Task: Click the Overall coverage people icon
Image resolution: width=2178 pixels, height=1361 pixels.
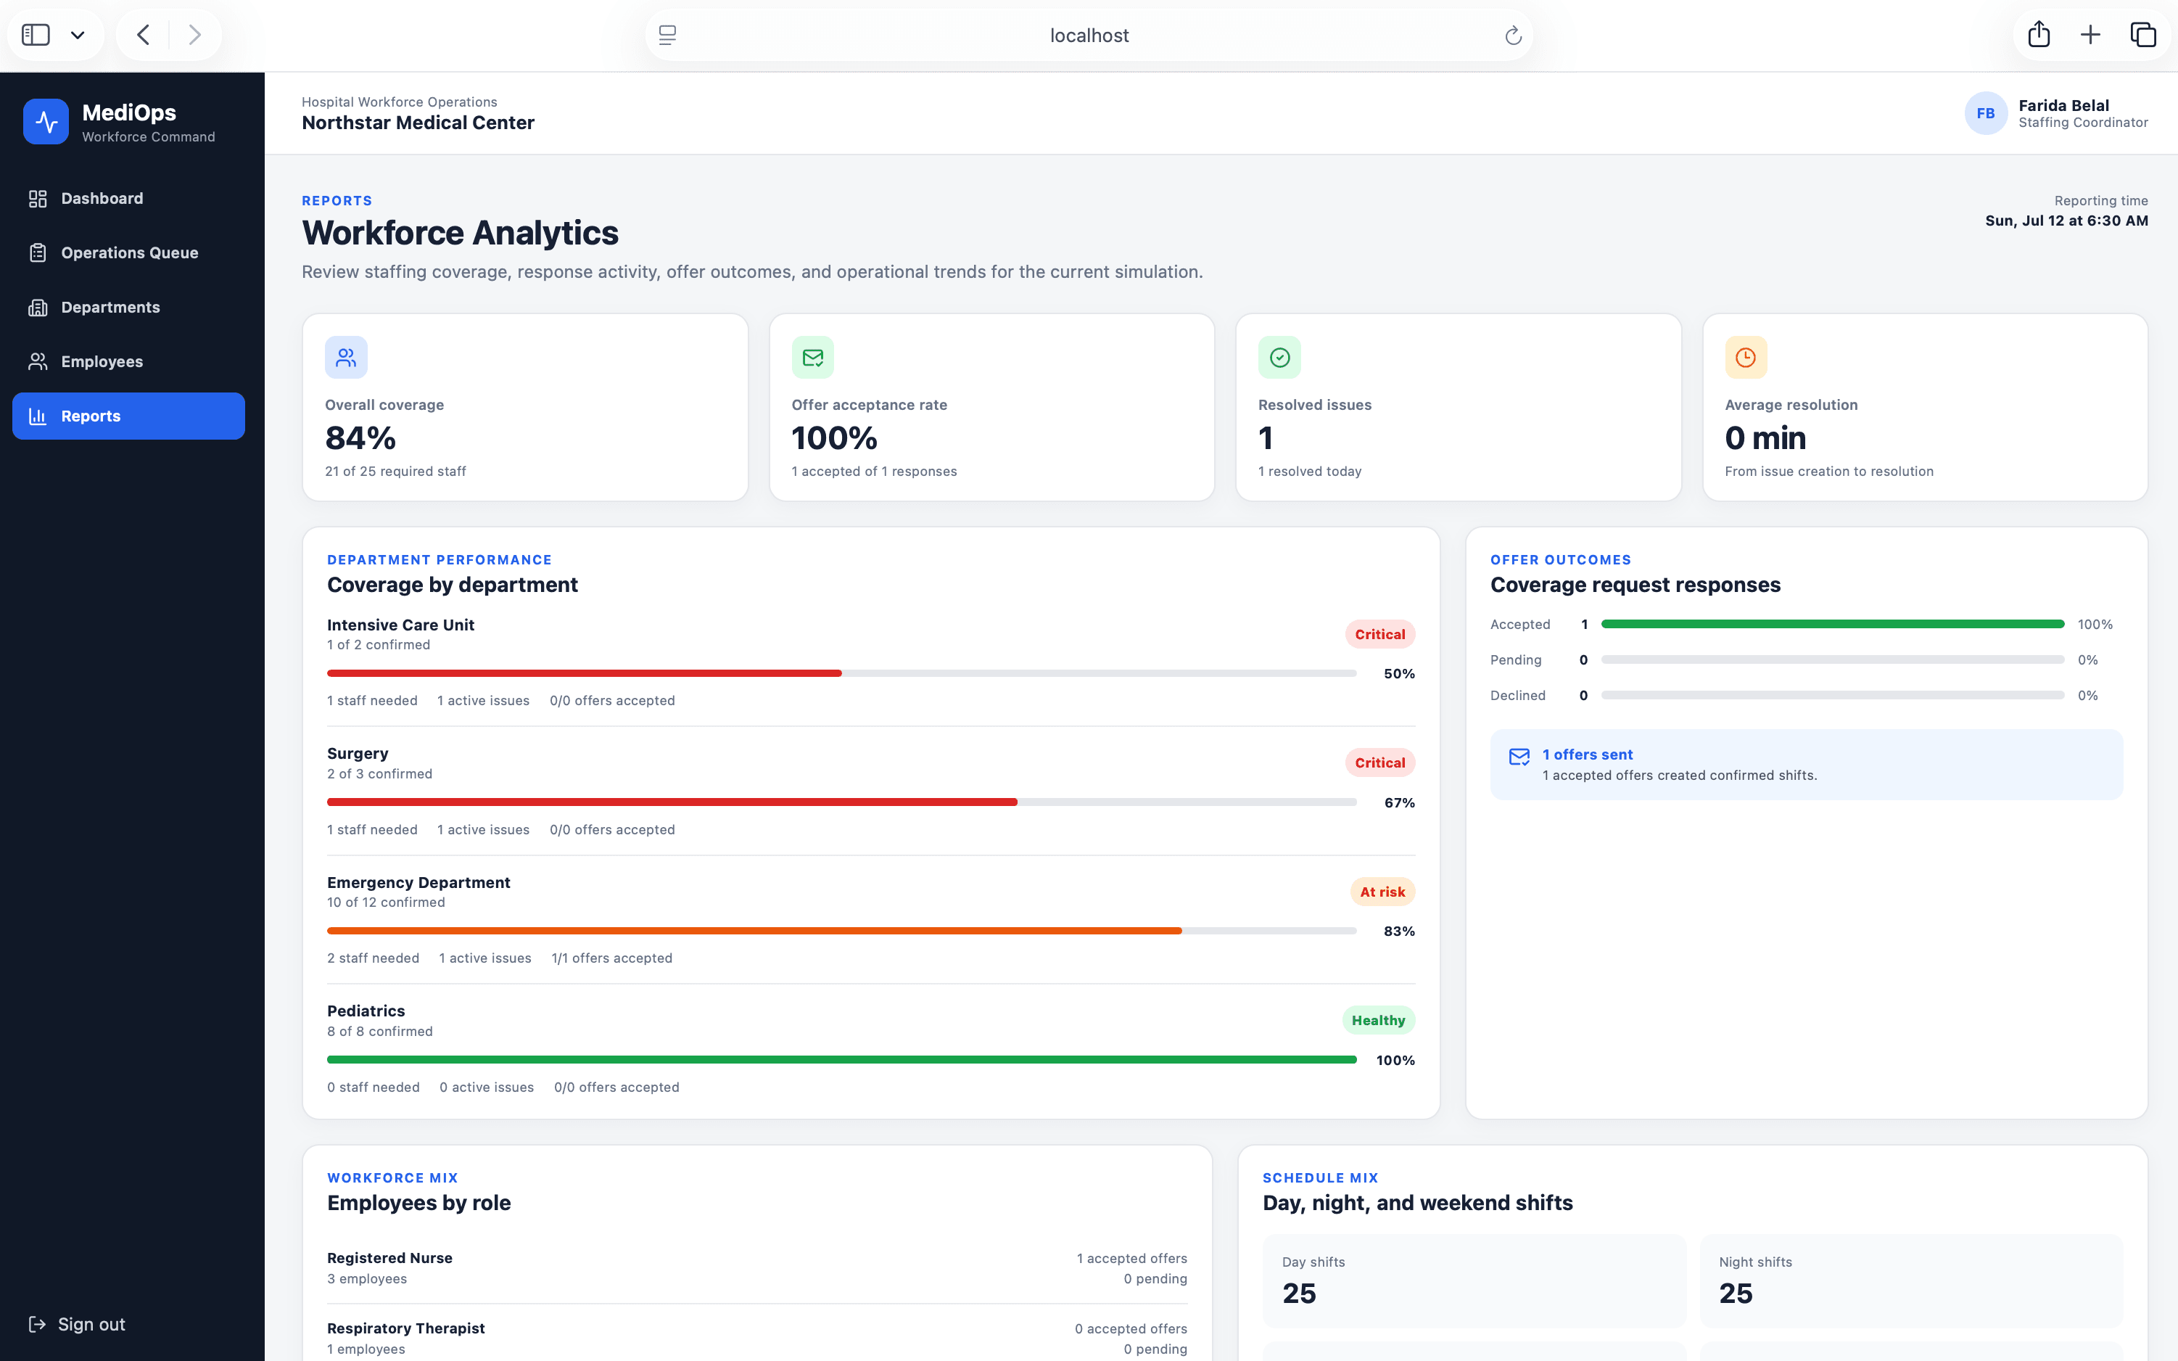Action: tap(347, 358)
